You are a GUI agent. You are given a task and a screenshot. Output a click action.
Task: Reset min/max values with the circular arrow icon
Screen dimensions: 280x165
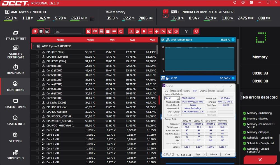pyautogui.click(x=196, y=31)
